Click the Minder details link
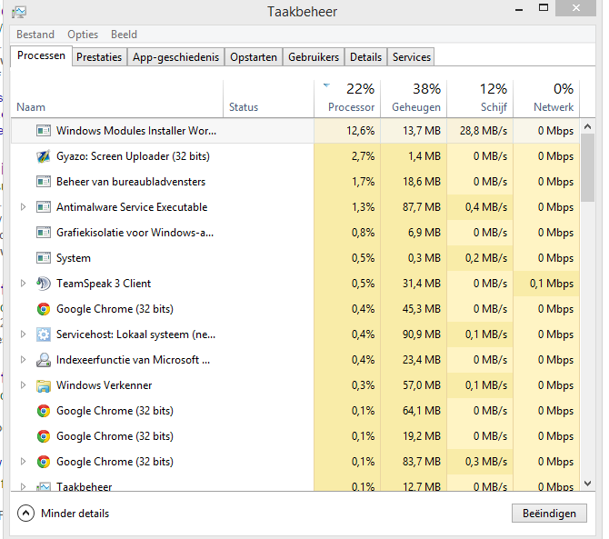The width and height of the screenshot is (609, 539). click(75, 514)
